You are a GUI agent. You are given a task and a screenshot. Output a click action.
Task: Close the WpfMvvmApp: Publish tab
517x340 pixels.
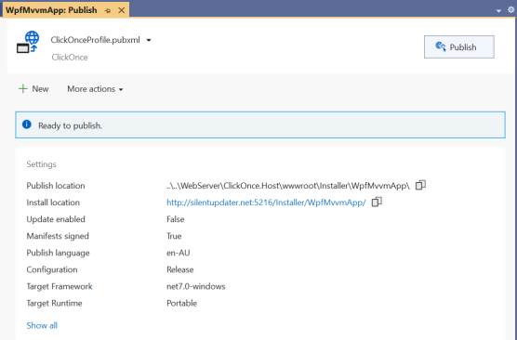click(x=121, y=10)
